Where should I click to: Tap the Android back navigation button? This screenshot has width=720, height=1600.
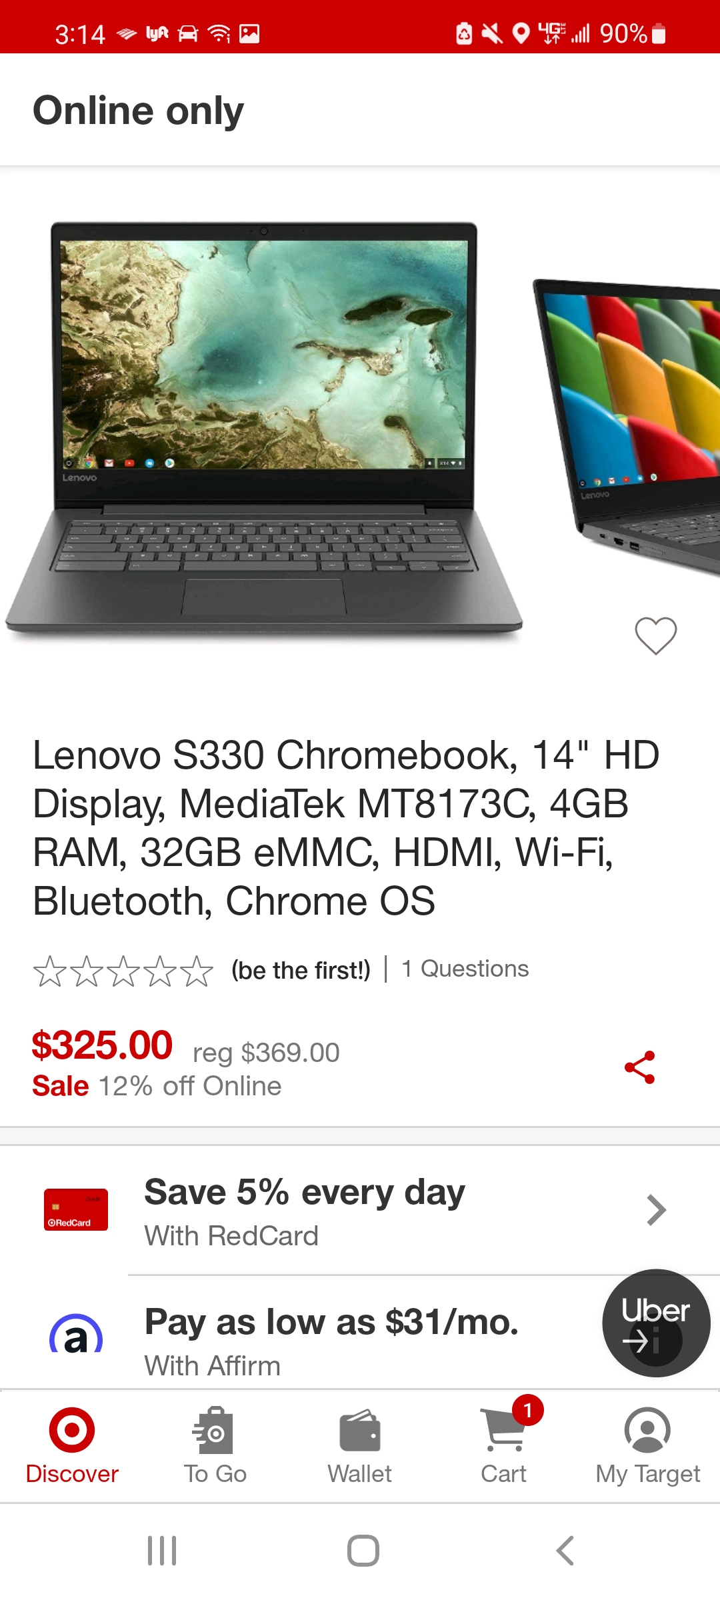tap(565, 1551)
